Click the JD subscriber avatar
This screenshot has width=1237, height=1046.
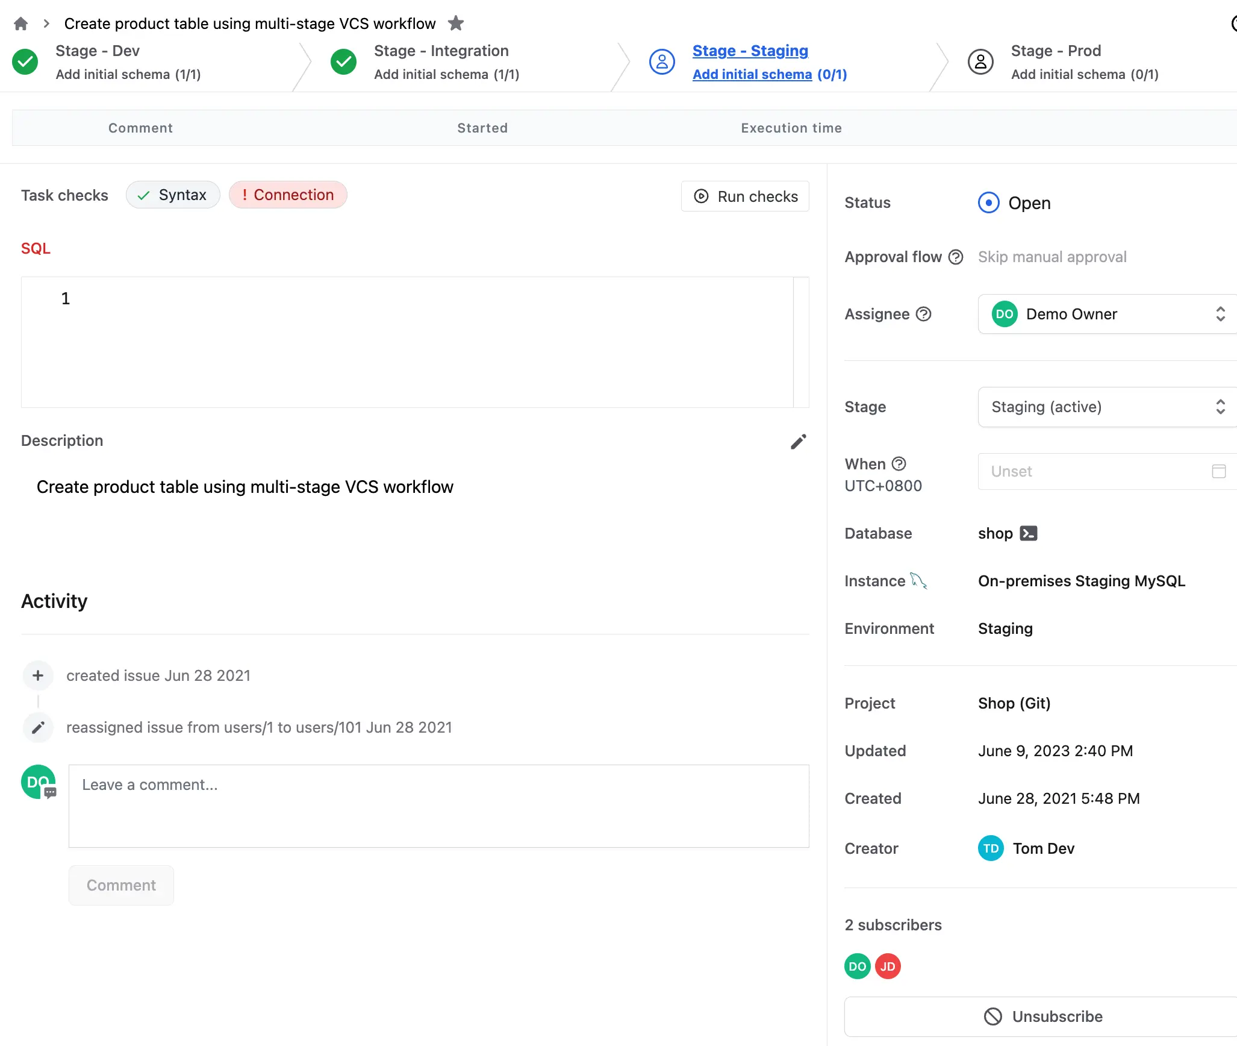(x=888, y=966)
